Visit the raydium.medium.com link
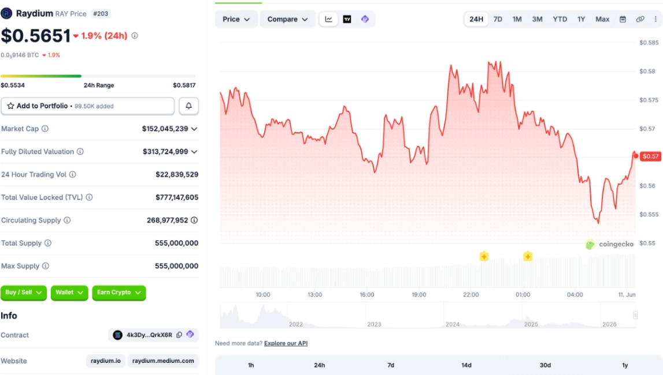This screenshot has height=375, width=663. tap(163, 361)
